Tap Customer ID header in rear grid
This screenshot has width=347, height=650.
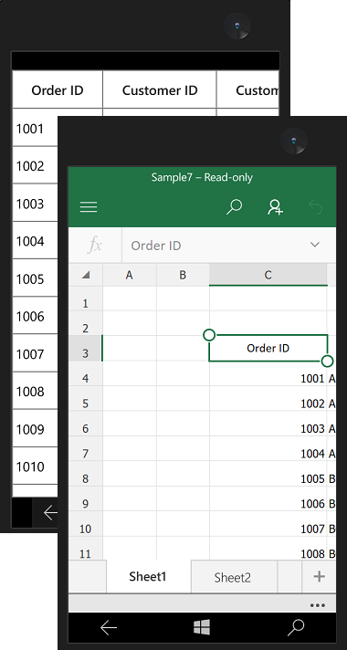[160, 90]
